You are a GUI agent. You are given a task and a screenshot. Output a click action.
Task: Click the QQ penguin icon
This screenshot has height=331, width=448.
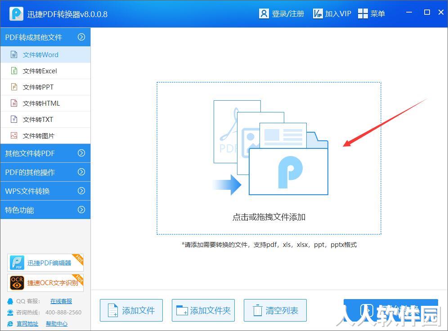pos(10,301)
